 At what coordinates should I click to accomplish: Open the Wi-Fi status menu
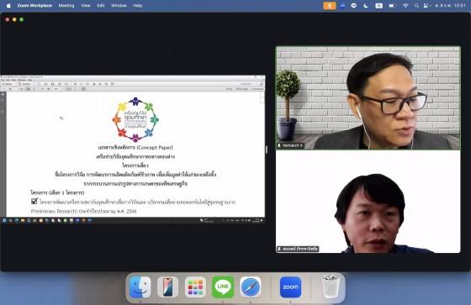pyautogui.click(x=405, y=5)
